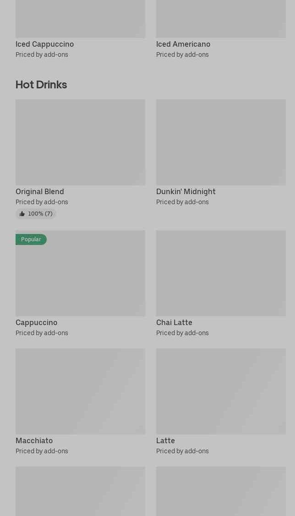The image size is (295, 516).
Task: Open the Iced Americano item title
Action: 183,44
